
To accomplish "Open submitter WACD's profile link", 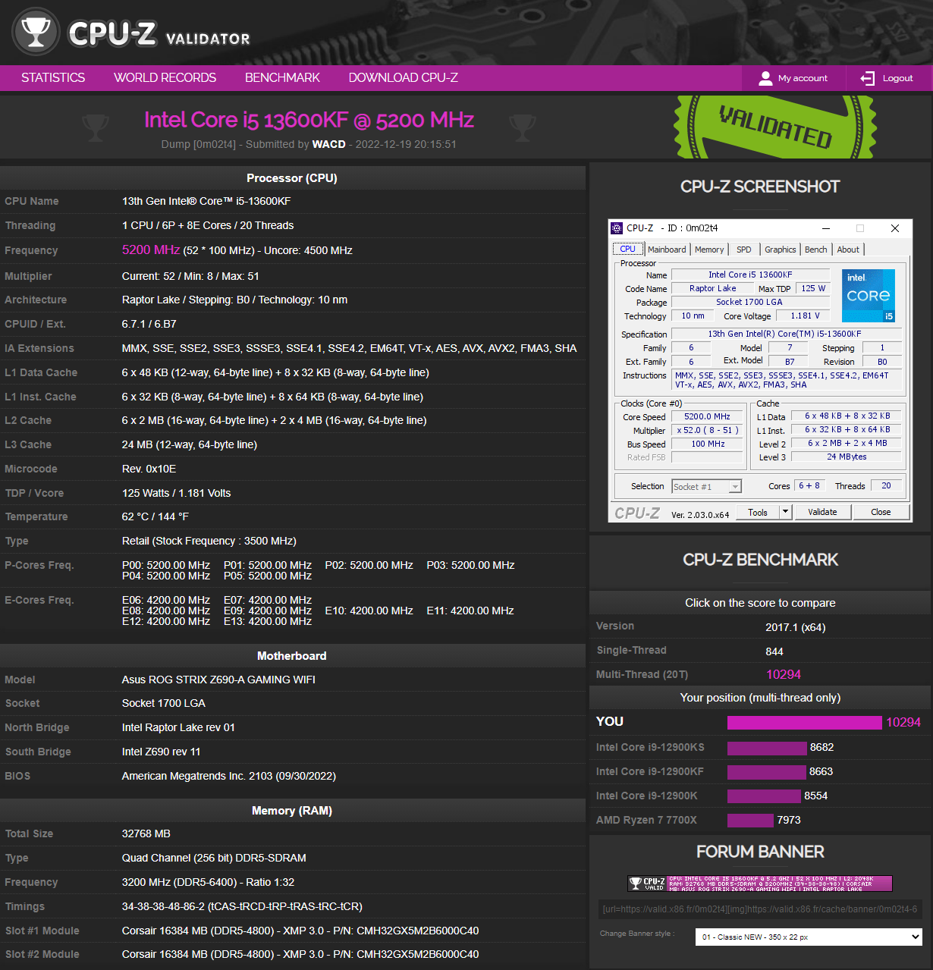I will pyautogui.click(x=328, y=144).
